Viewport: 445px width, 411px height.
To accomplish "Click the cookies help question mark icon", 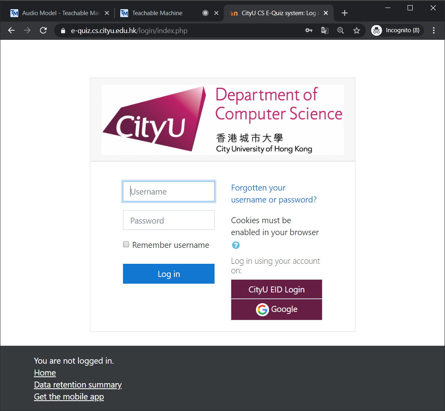I will coord(236,245).
